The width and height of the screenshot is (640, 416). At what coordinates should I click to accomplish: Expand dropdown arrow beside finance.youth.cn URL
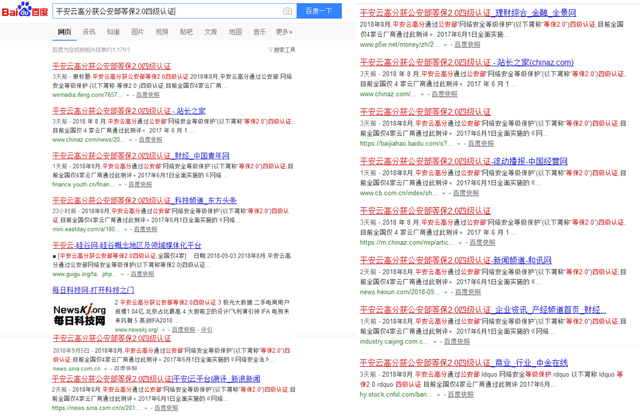120,185
